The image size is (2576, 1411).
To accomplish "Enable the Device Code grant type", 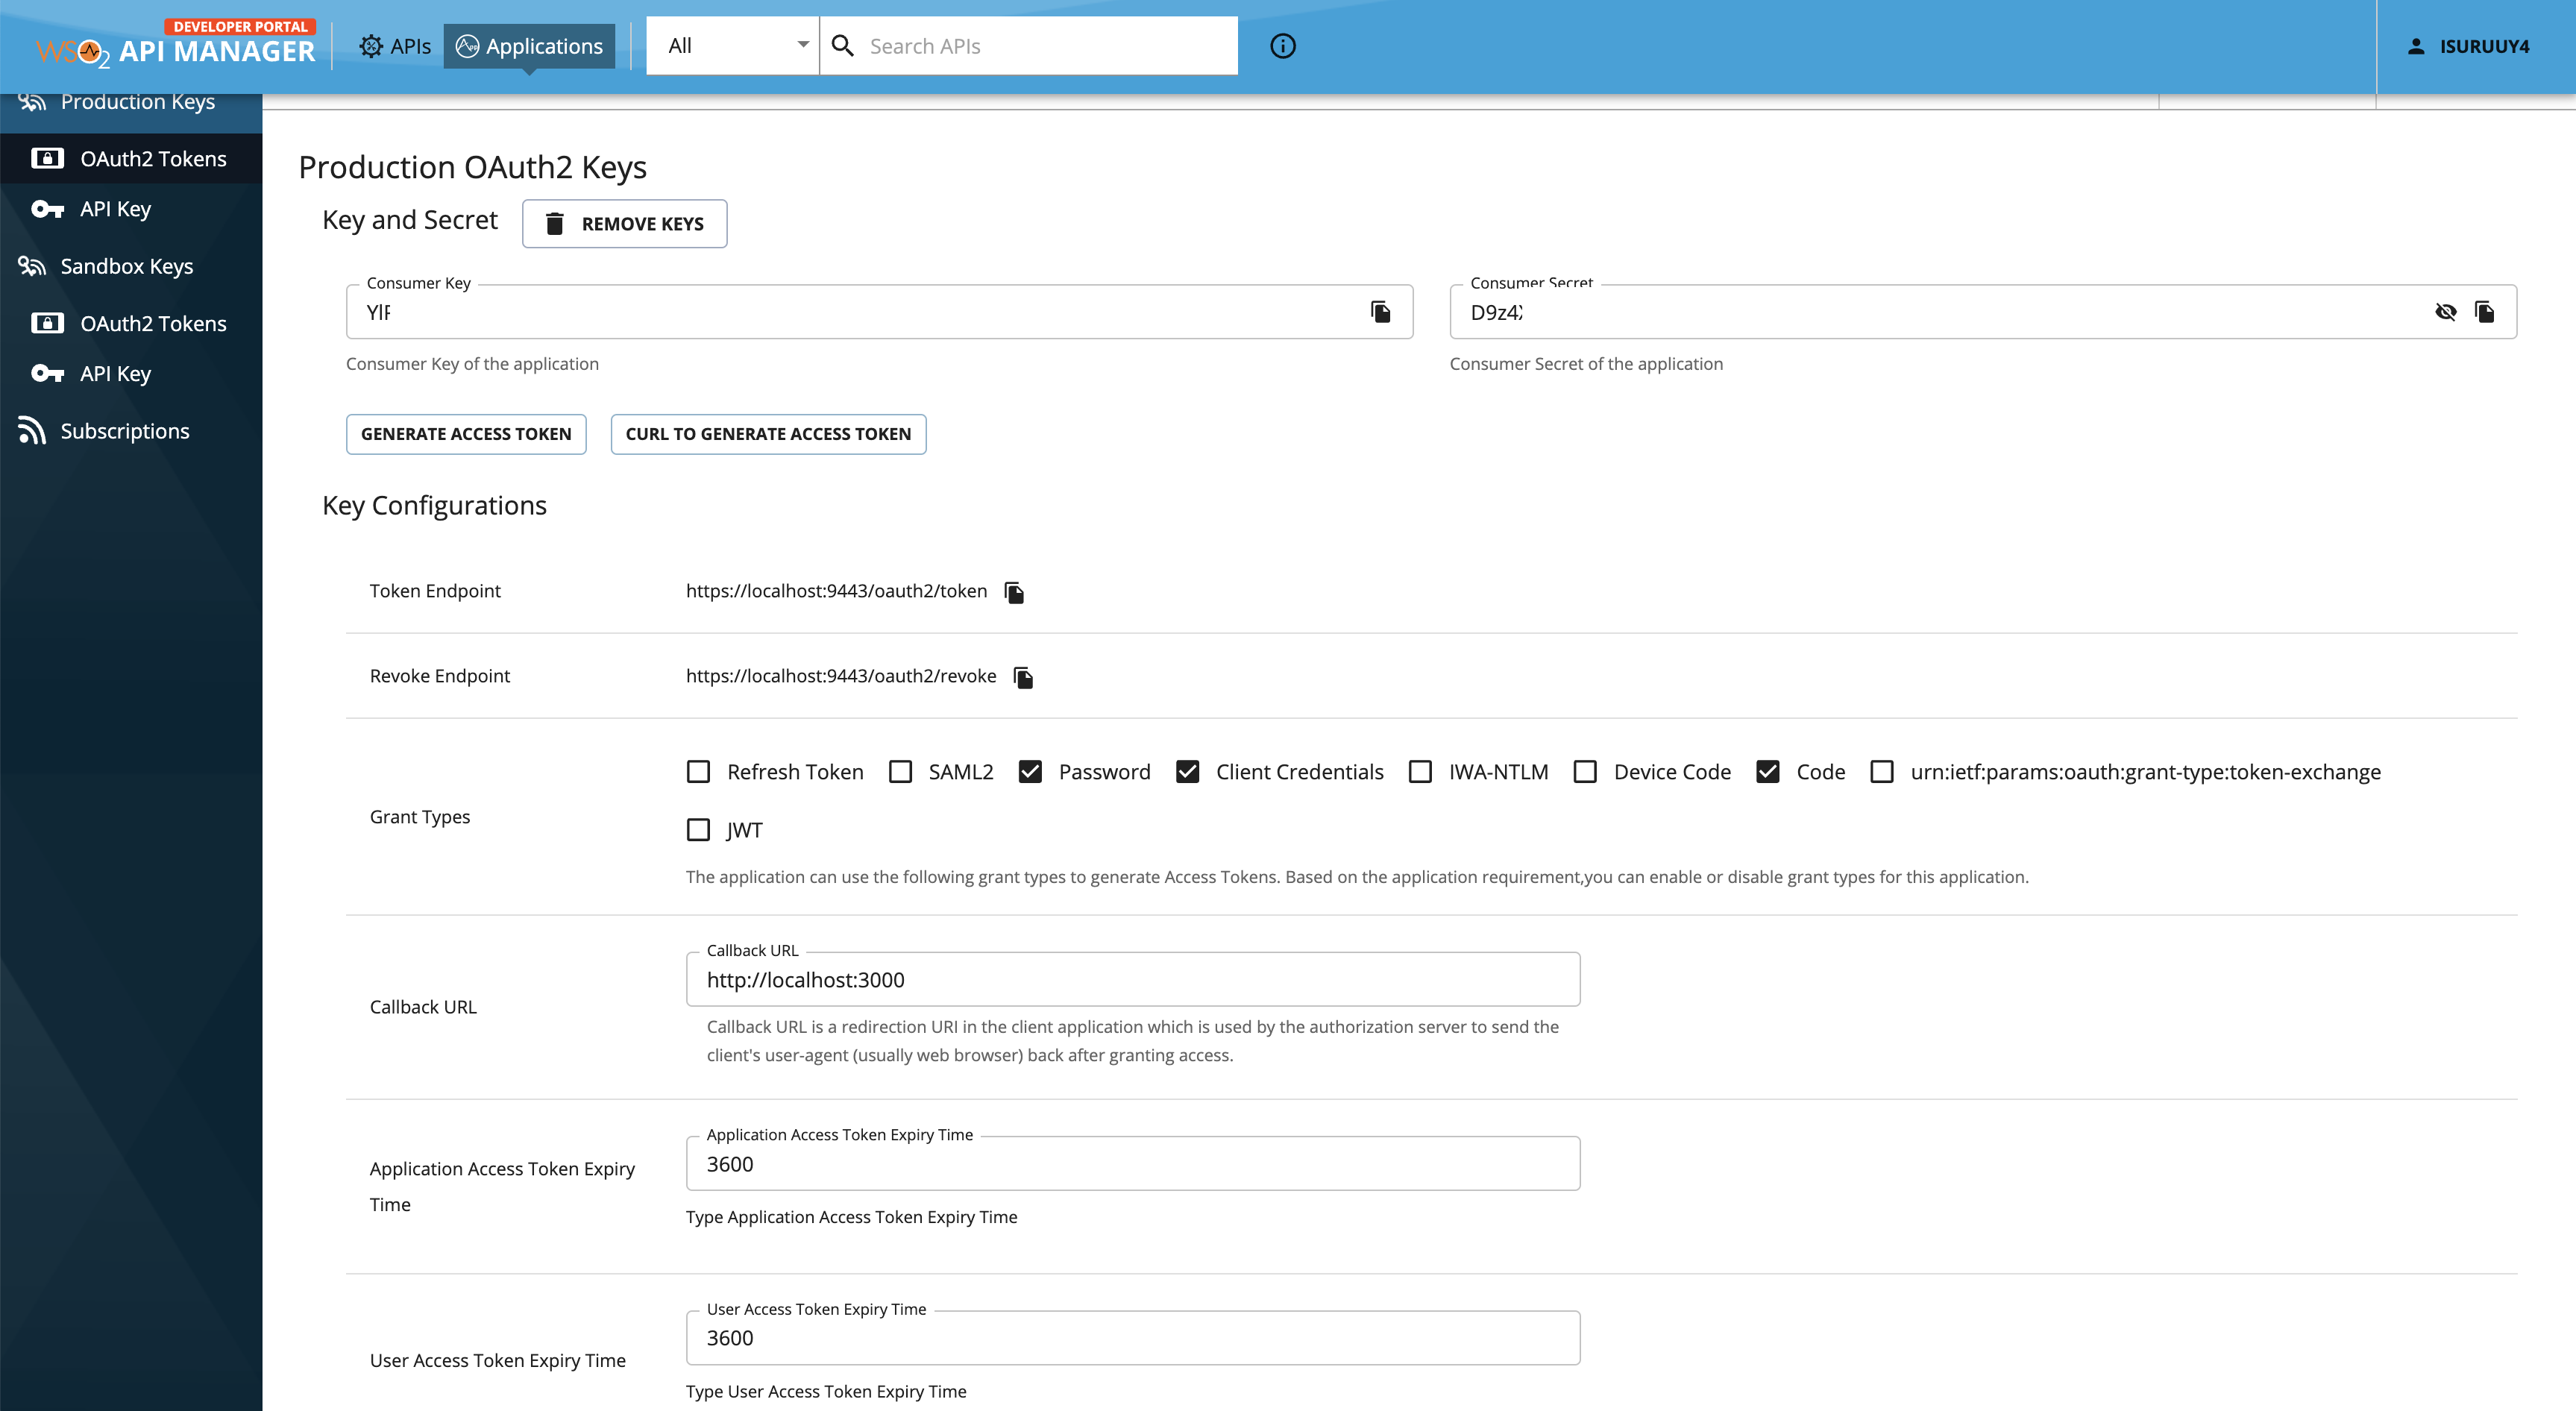I will tap(1586, 772).
